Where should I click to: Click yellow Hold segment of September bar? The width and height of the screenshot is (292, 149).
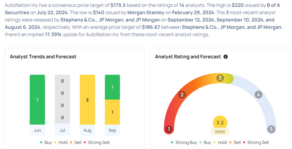pyautogui.click(x=112, y=112)
